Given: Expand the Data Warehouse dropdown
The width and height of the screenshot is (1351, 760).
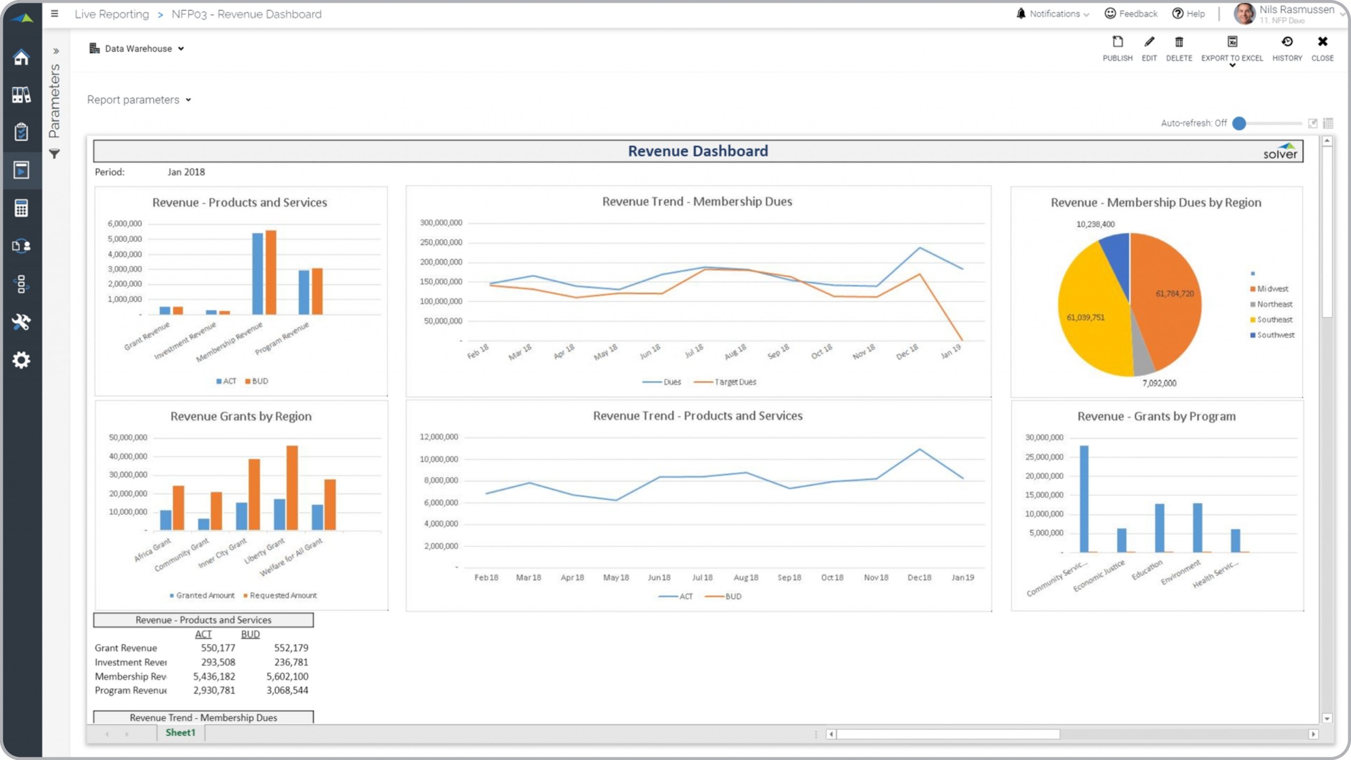Looking at the screenshot, I should click(x=137, y=49).
